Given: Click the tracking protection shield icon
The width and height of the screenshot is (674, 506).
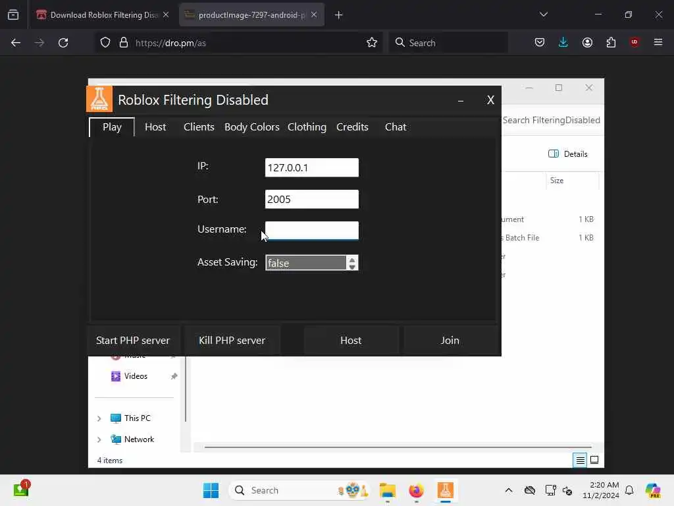Looking at the screenshot, I should pyautogui.click(x=105, y=43).
